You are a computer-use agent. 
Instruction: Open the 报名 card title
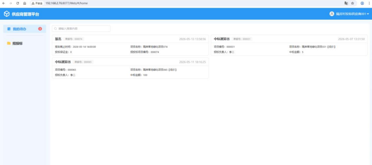58,39
